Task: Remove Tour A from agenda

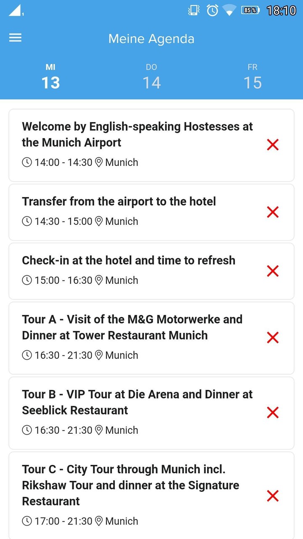Action: point(273,337)
